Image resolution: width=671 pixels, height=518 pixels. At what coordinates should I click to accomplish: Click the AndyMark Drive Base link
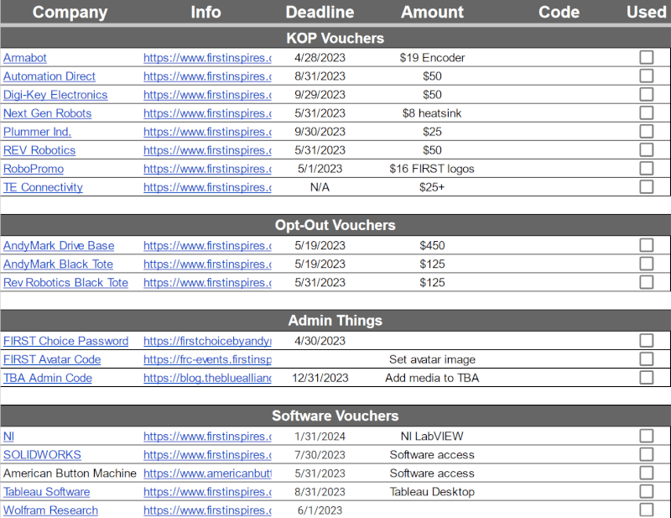coord(59,245)
